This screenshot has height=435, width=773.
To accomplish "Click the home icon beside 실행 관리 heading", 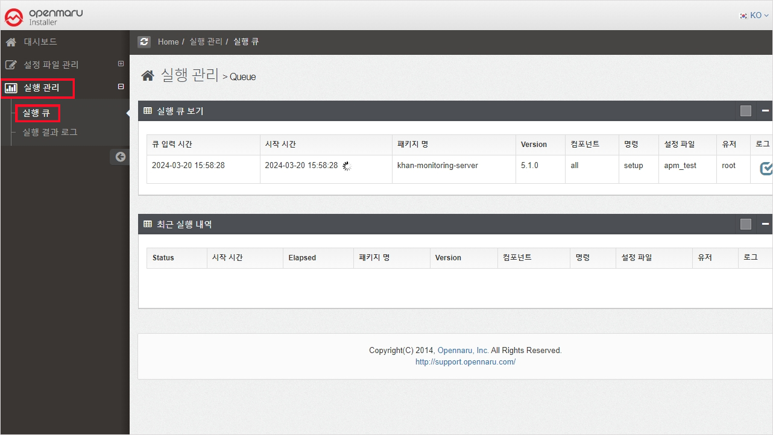I will click(148, 75).
